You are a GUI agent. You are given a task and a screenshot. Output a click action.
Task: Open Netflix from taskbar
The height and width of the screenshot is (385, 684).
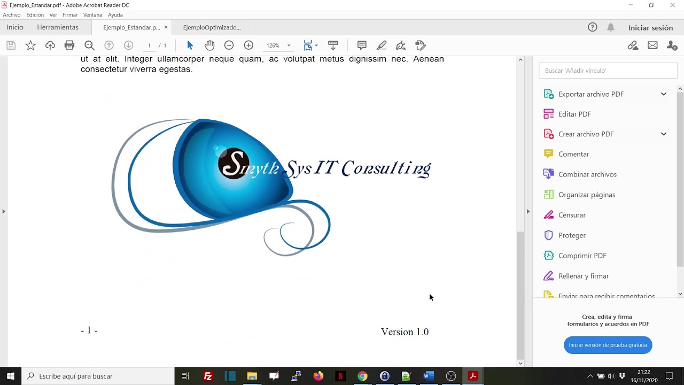click(x=340, y=376)
